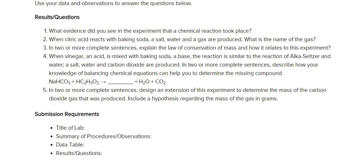Image resolution: width=348 pixels, height=166 pixels.
Task: Click the reaction arrow in the equation
Action: [x=103, y=82]
